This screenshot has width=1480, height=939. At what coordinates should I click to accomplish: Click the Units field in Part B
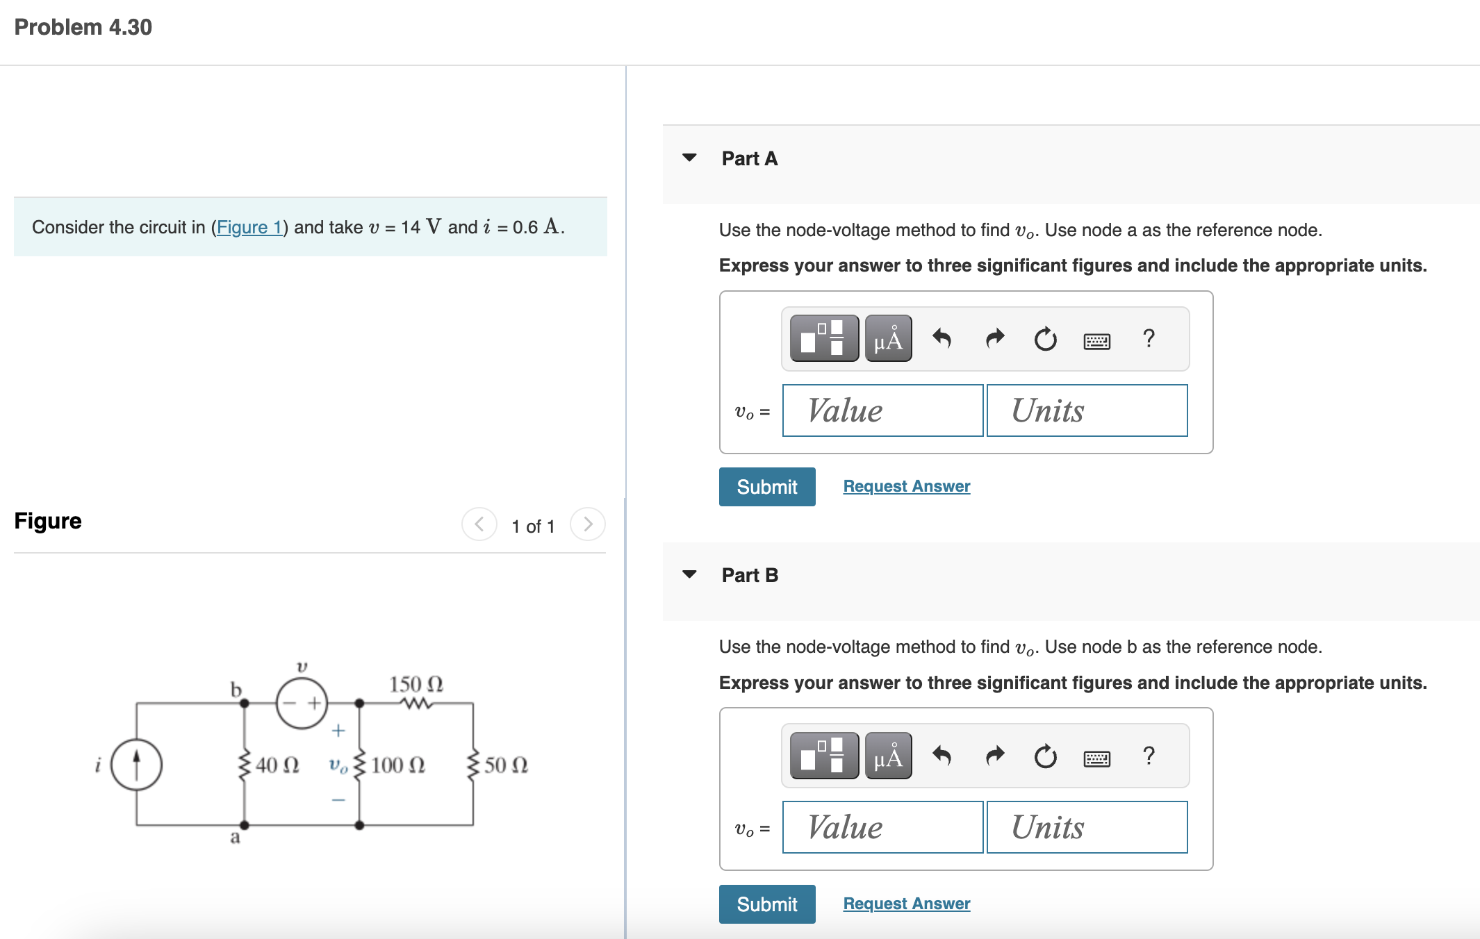[x=1087, y=826]
